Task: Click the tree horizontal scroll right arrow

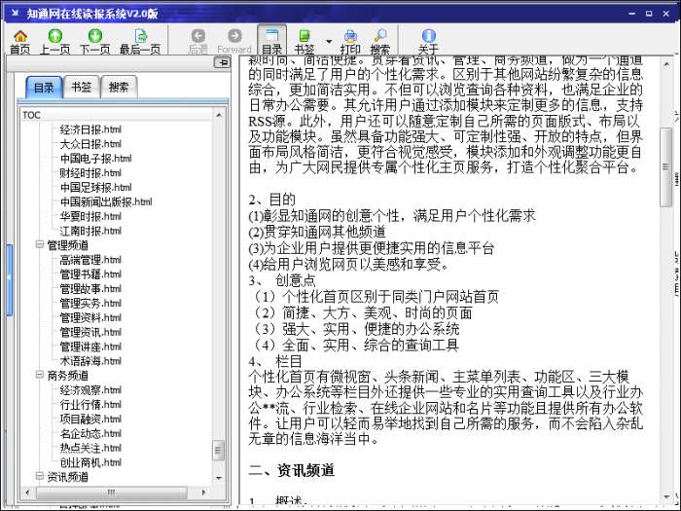Action: [203, 493]
